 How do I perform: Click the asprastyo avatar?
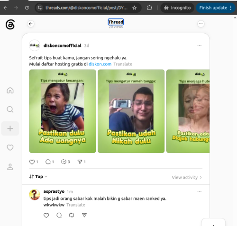[35, 195]
